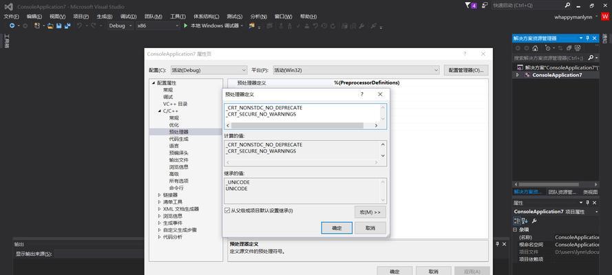Click the 快速启动 (Ctrl+Q) search field
612x275 pixels.
pyautogui.click(x=527, y=5)
